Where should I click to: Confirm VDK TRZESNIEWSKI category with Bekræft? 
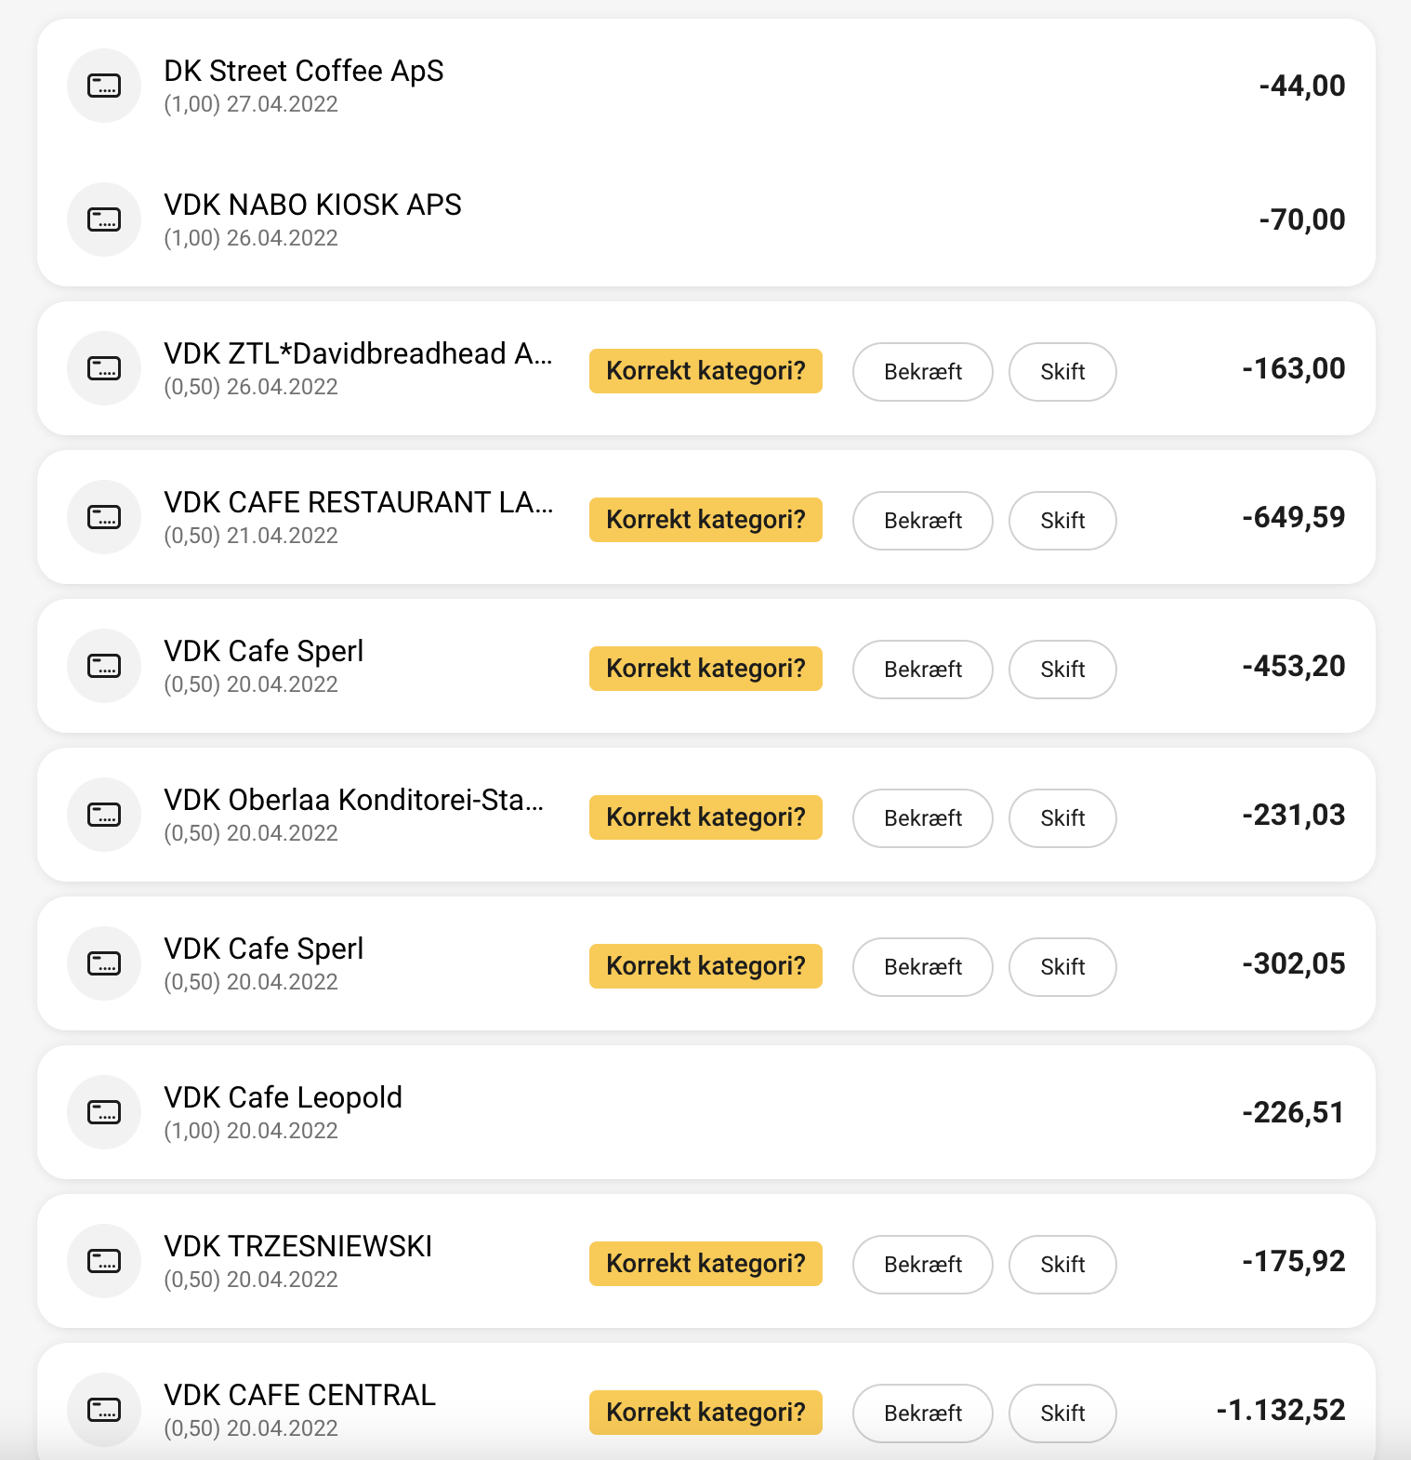pyautogui.click(x=922, y=1265)
